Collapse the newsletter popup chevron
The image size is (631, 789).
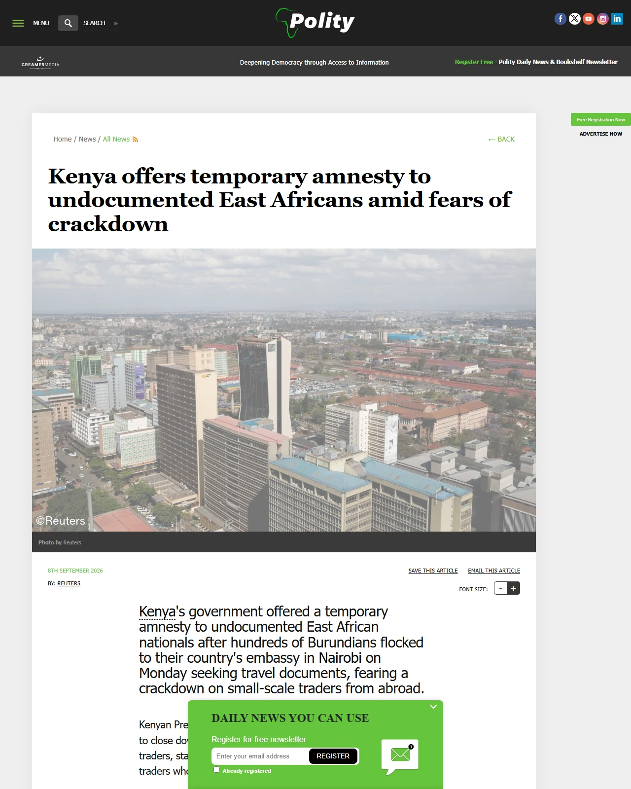(x=433, y=707)
